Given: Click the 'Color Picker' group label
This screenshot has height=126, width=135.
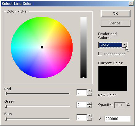Looking at the screenshot, I should click(17, 11).
